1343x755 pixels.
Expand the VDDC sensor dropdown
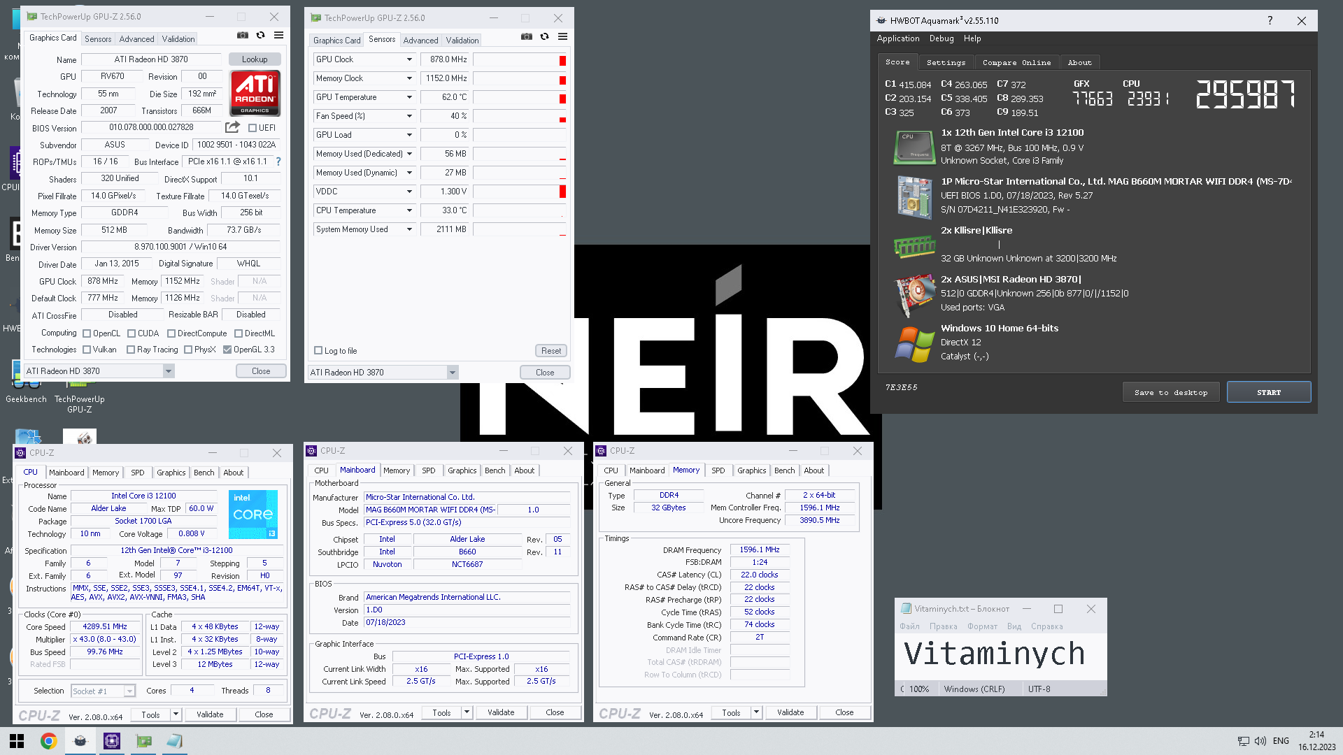tap(409, 192)
